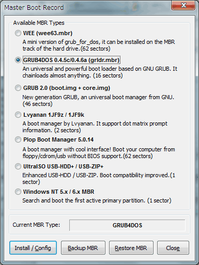Click the 'An universal and powerful boot loader' description

(x=100, y=72)
